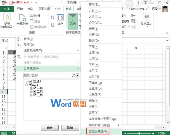
Task: Switch to the 页面布局 tab
Action: [x=44, y=9]
